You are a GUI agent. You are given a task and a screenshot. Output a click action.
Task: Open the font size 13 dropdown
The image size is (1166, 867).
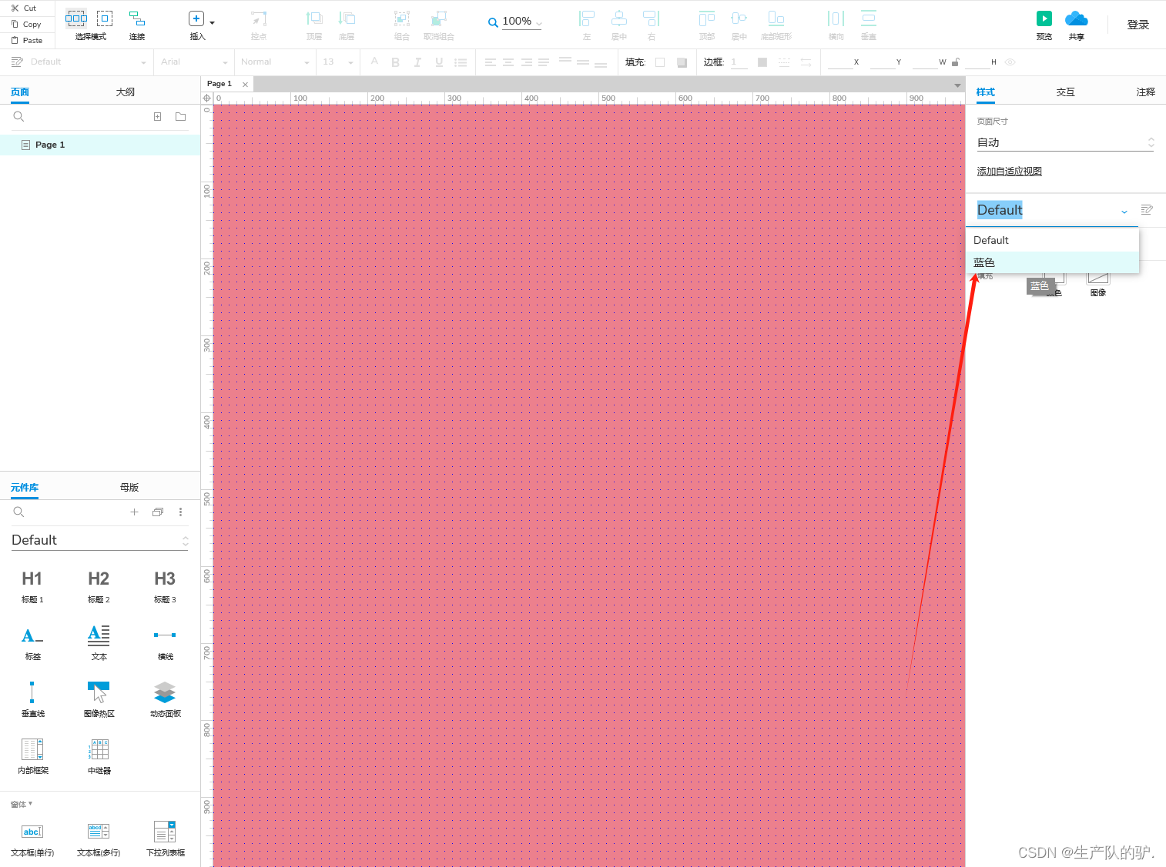pyautogui.click(x=338, y=62)
